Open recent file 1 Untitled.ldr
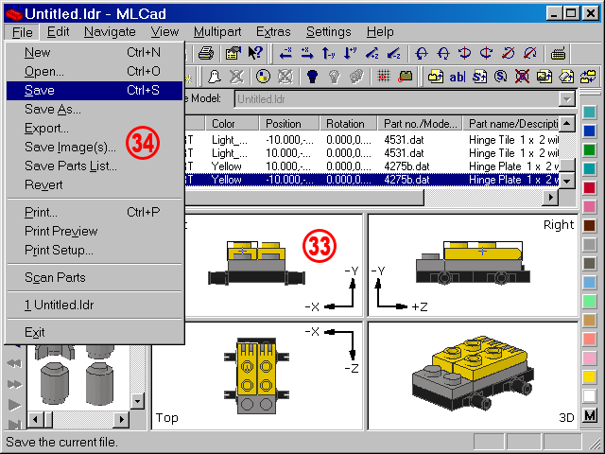 (x=95, y=305)
